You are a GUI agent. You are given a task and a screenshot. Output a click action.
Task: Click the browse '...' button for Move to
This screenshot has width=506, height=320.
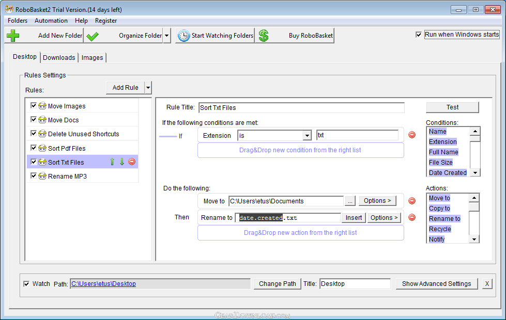[x=350, y=201]
